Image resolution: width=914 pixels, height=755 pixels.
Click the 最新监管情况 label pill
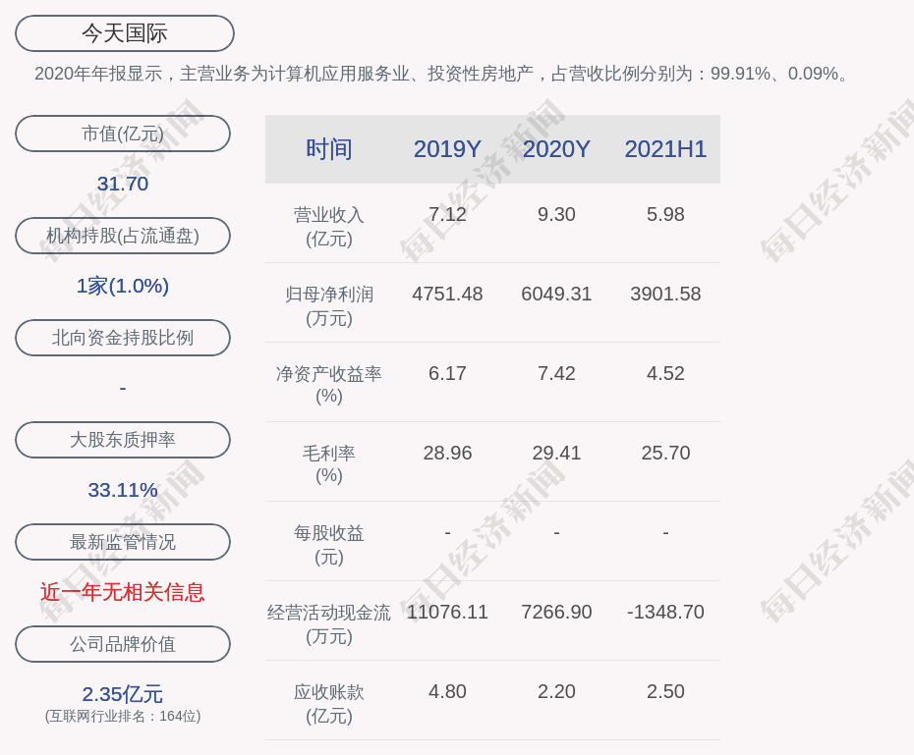pos(123,542)
